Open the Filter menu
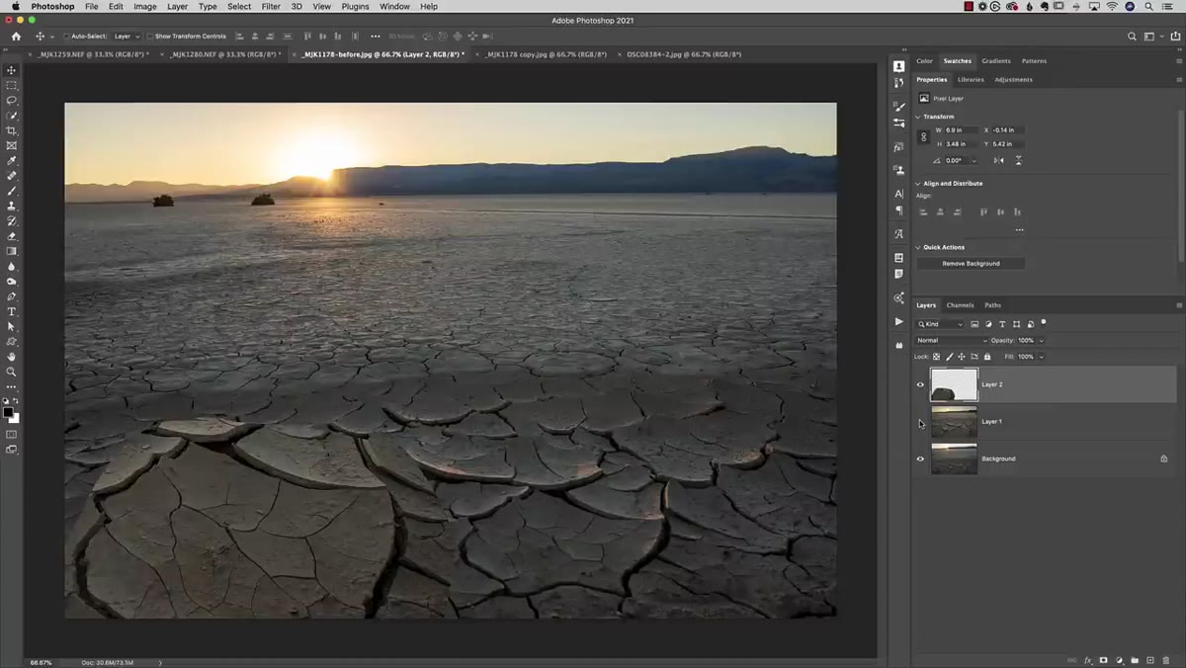Screen dimensions: 1186x668 coord(271,6)
